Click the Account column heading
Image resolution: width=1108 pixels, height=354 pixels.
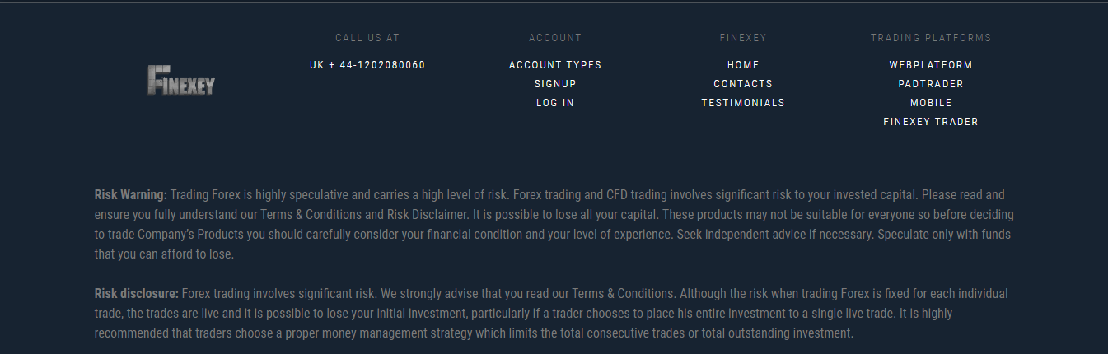[x=555, y=38]
